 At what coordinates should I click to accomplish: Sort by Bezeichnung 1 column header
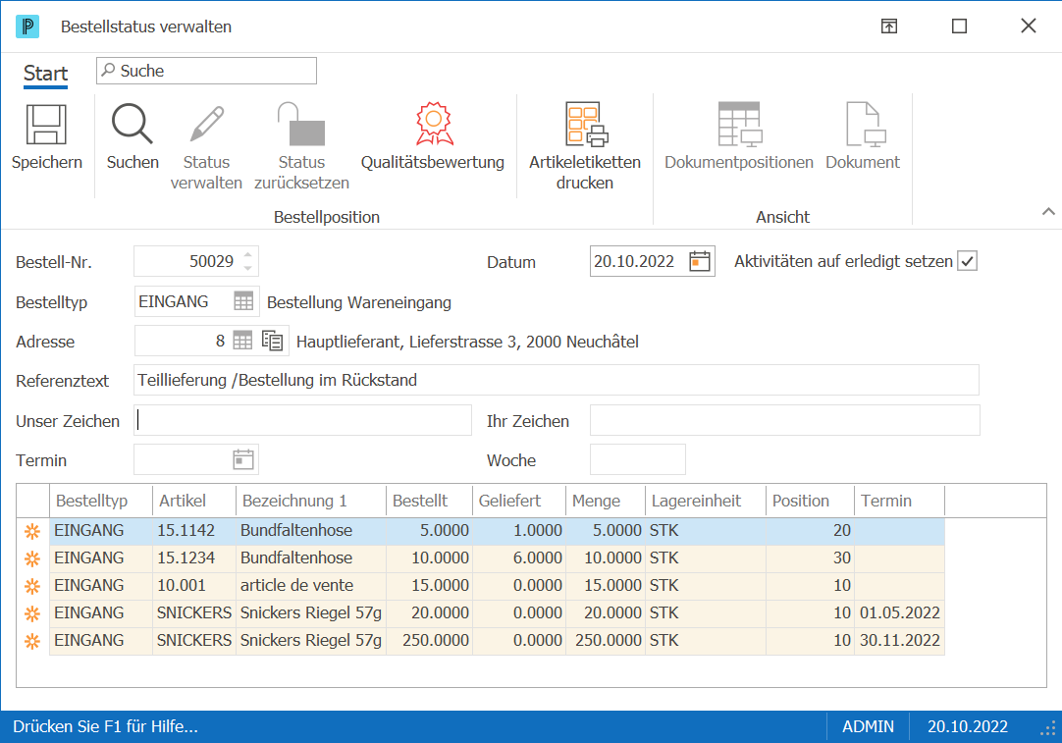tap(311, 502)
